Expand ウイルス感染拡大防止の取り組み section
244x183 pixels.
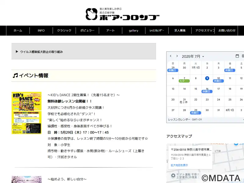click(x=84, y=51)
